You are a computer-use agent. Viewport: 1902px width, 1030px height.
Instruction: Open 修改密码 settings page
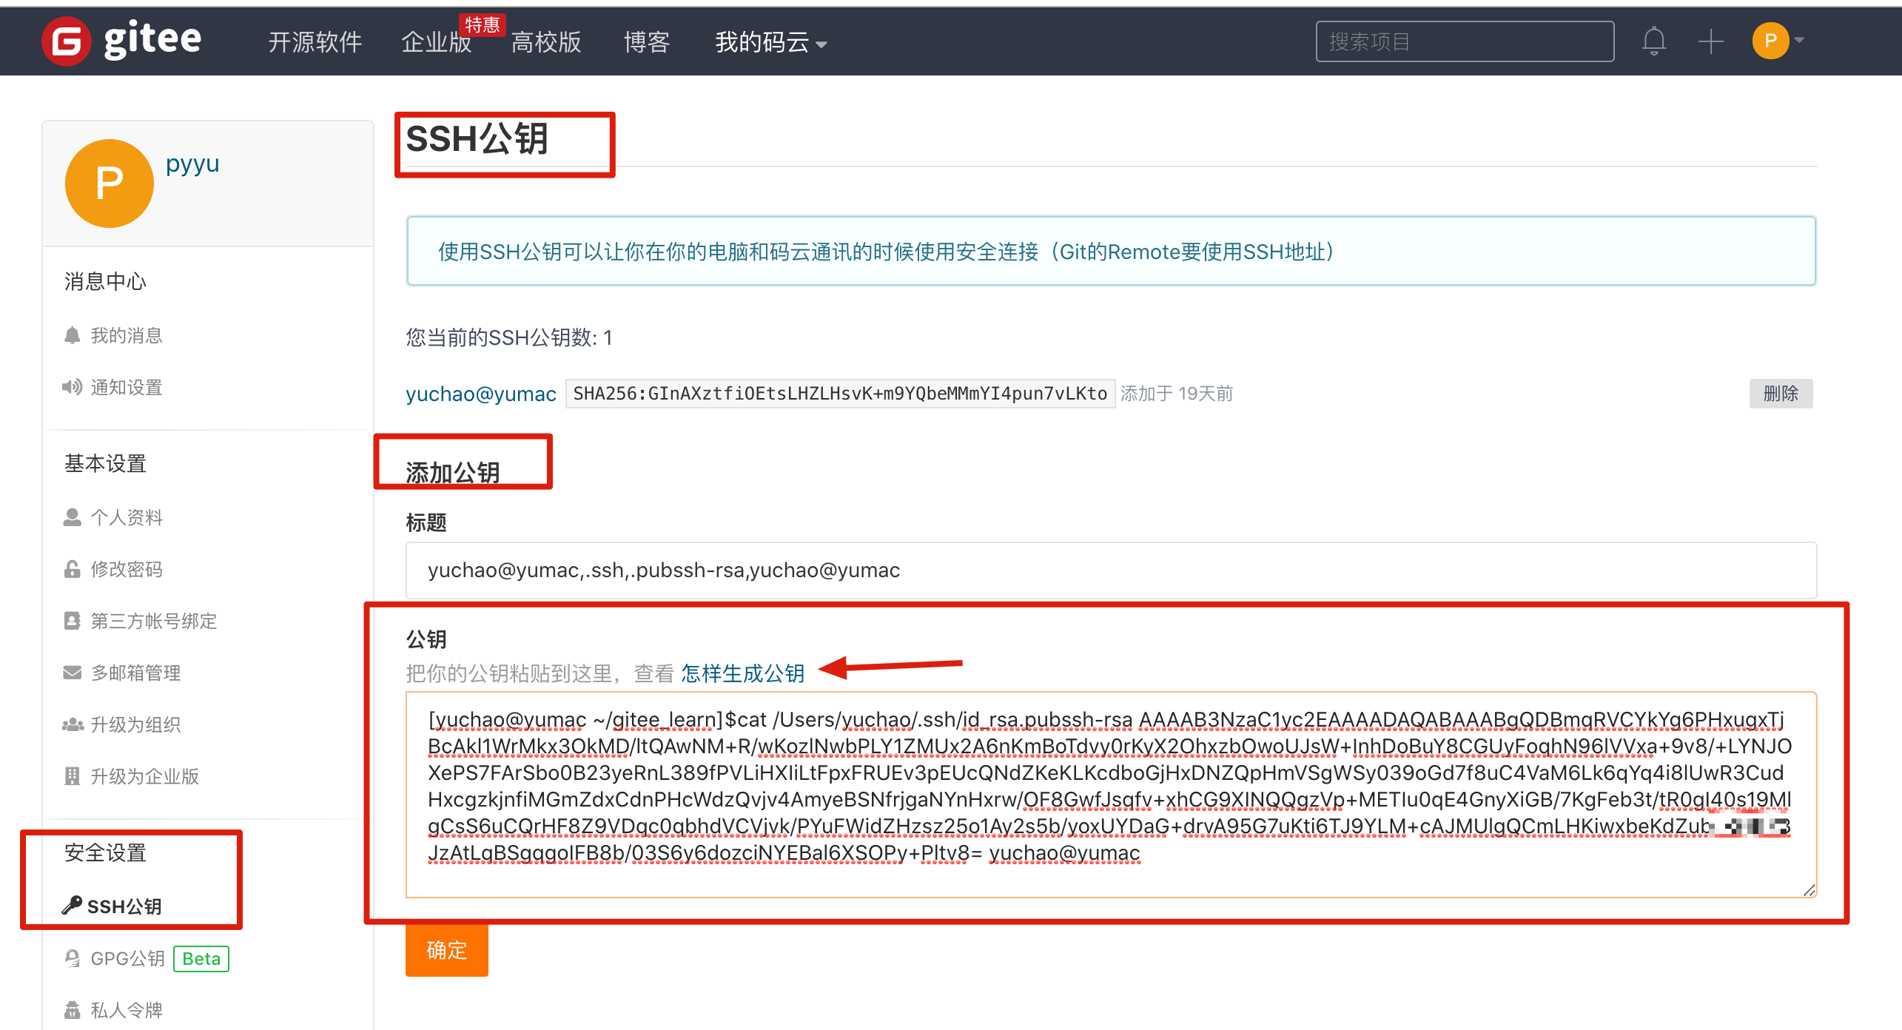click(127, 569)
